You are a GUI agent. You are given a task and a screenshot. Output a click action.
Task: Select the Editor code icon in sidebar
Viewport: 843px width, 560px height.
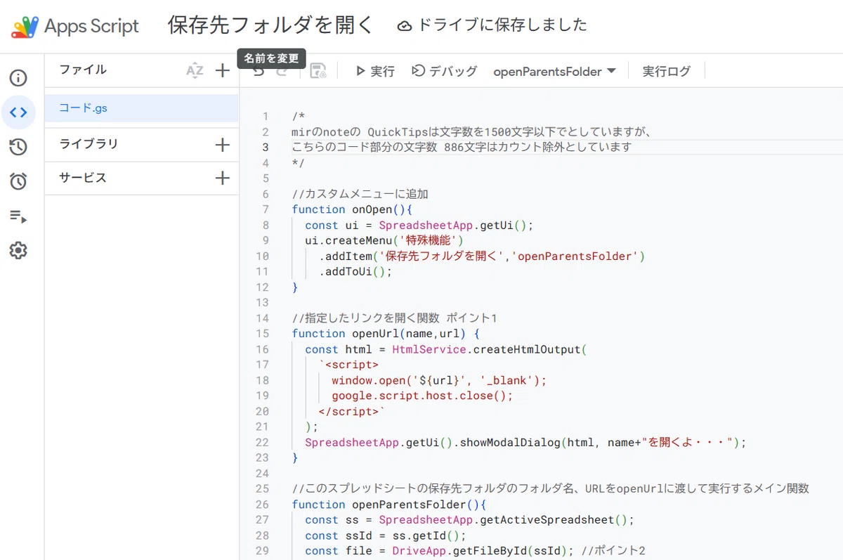pos(18,112)
